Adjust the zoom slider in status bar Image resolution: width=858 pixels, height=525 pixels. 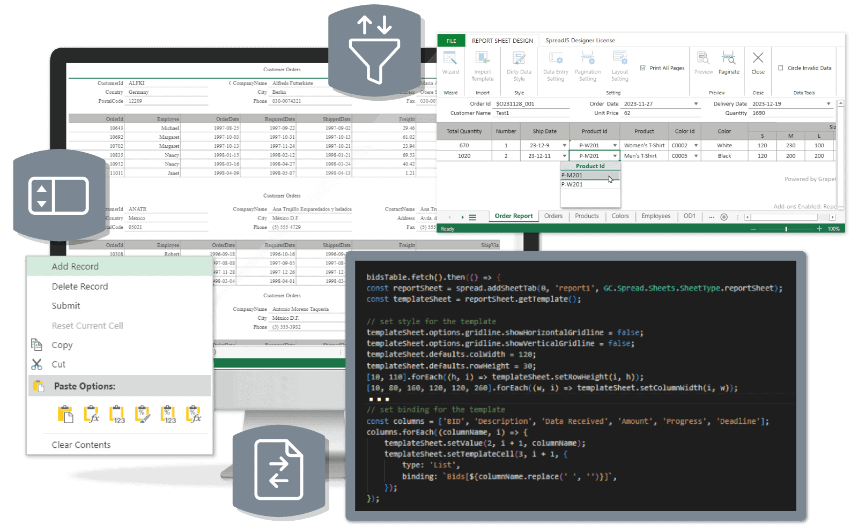click(786, 229)
